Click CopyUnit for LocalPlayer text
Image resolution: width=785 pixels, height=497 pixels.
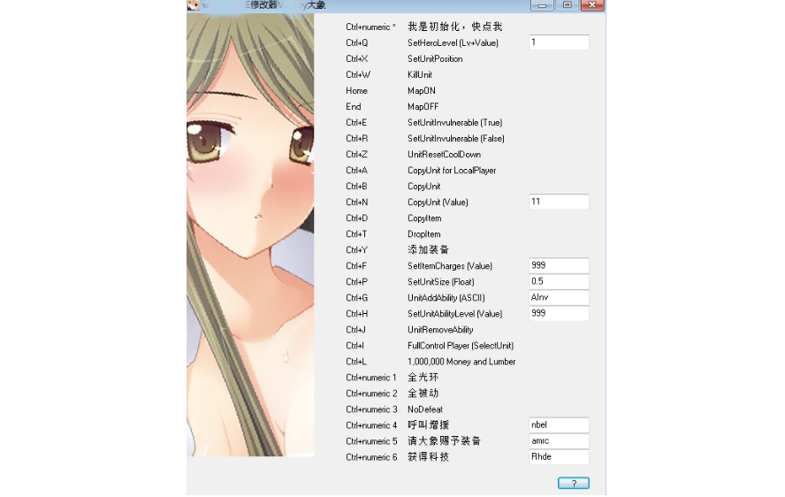(452, 171)
